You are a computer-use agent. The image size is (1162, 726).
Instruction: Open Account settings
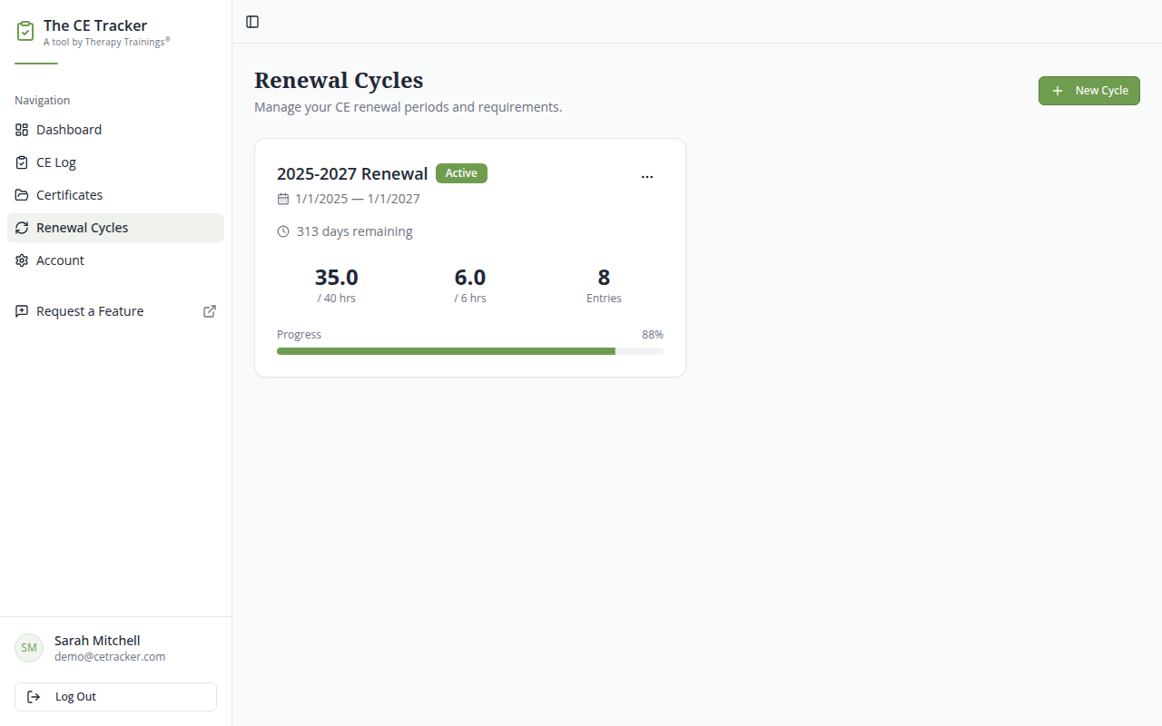pos(115,260)
